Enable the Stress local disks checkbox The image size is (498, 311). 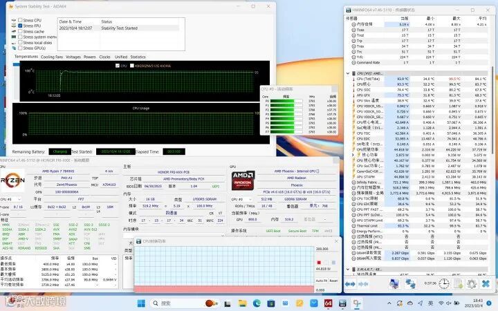[20, 43]
